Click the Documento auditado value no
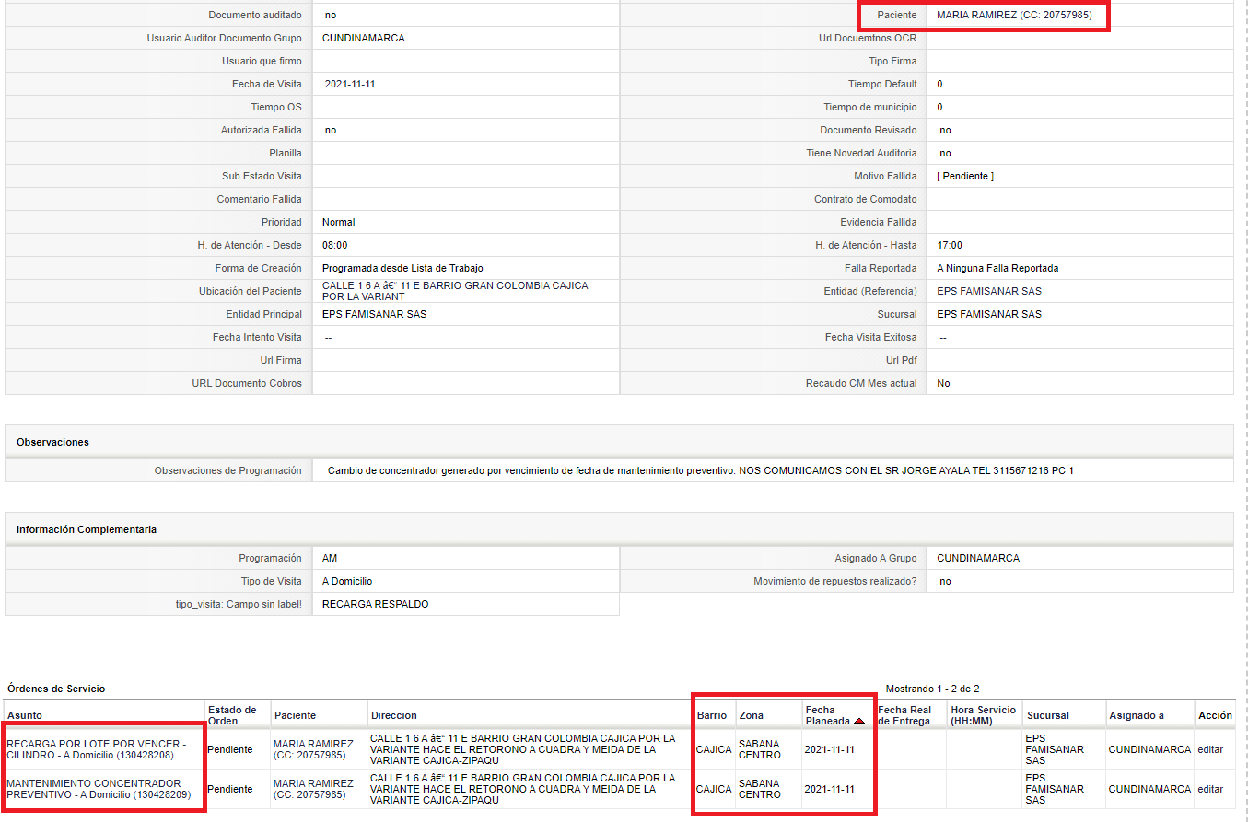This screenshot has height=822, width=1248. coord(331,15)
